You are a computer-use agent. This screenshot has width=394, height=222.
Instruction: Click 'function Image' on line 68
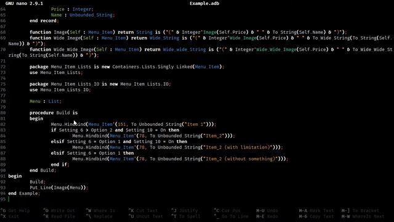[x=48, y=32]
